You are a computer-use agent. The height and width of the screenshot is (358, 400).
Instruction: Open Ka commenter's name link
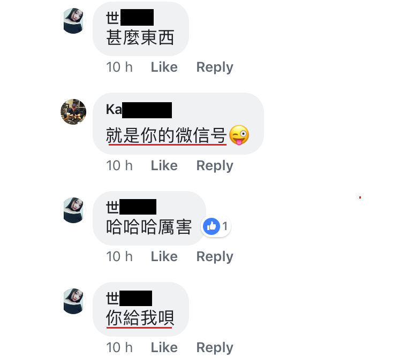click(139, 110)
